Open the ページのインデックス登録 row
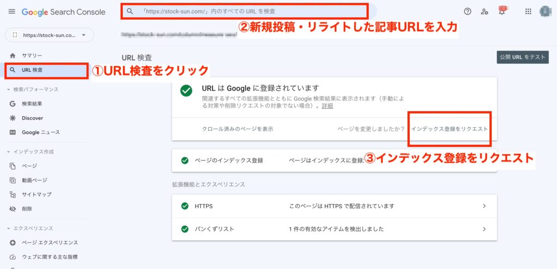Screen dimensions: 557x269 pos(335,160)
